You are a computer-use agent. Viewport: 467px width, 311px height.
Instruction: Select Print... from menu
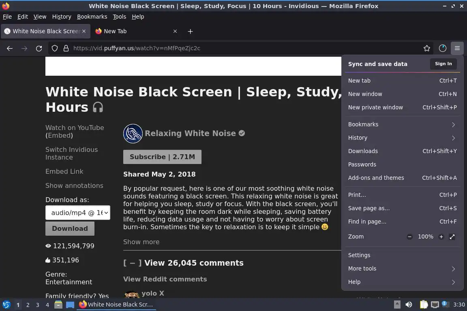[402, 195]
